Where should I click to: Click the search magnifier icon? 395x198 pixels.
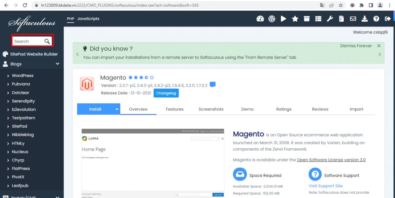(47, 41)
